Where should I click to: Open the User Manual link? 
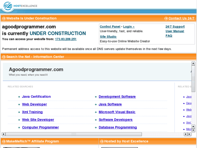click(x=175, y=31)
